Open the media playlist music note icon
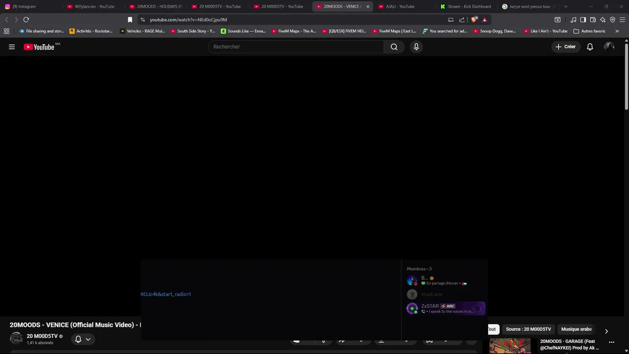 coord(573,20)
